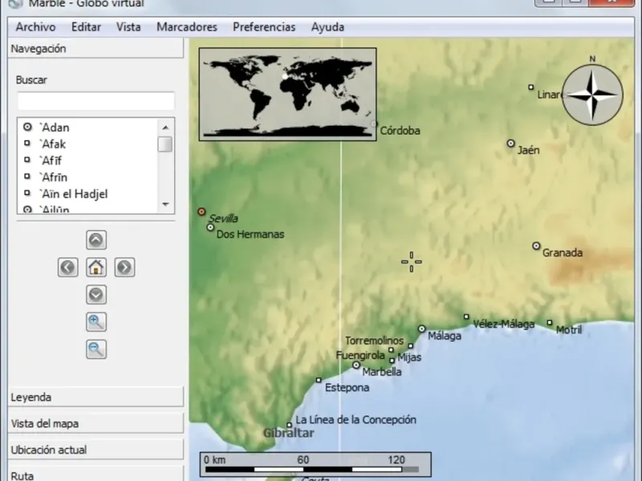Pan the map down with the down arrow button

(x=96, y=294)
